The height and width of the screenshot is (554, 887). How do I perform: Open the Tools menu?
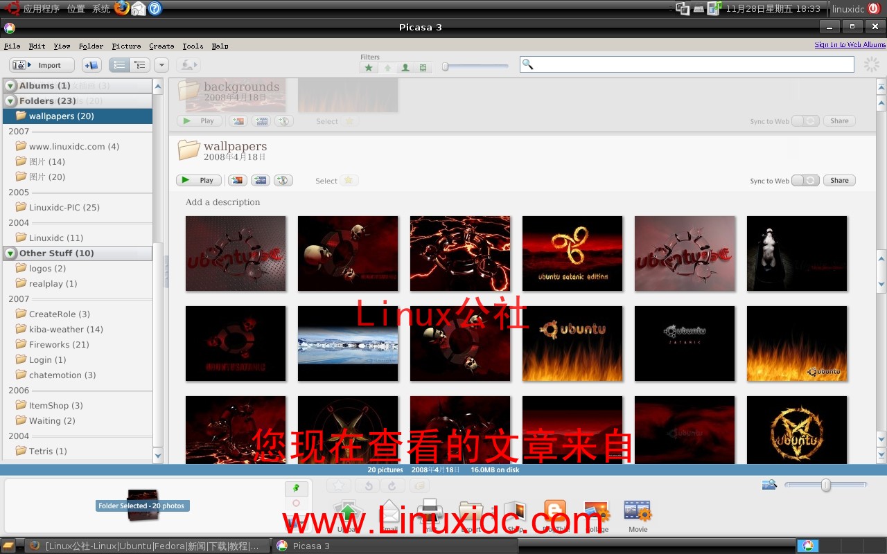(193, 46)
